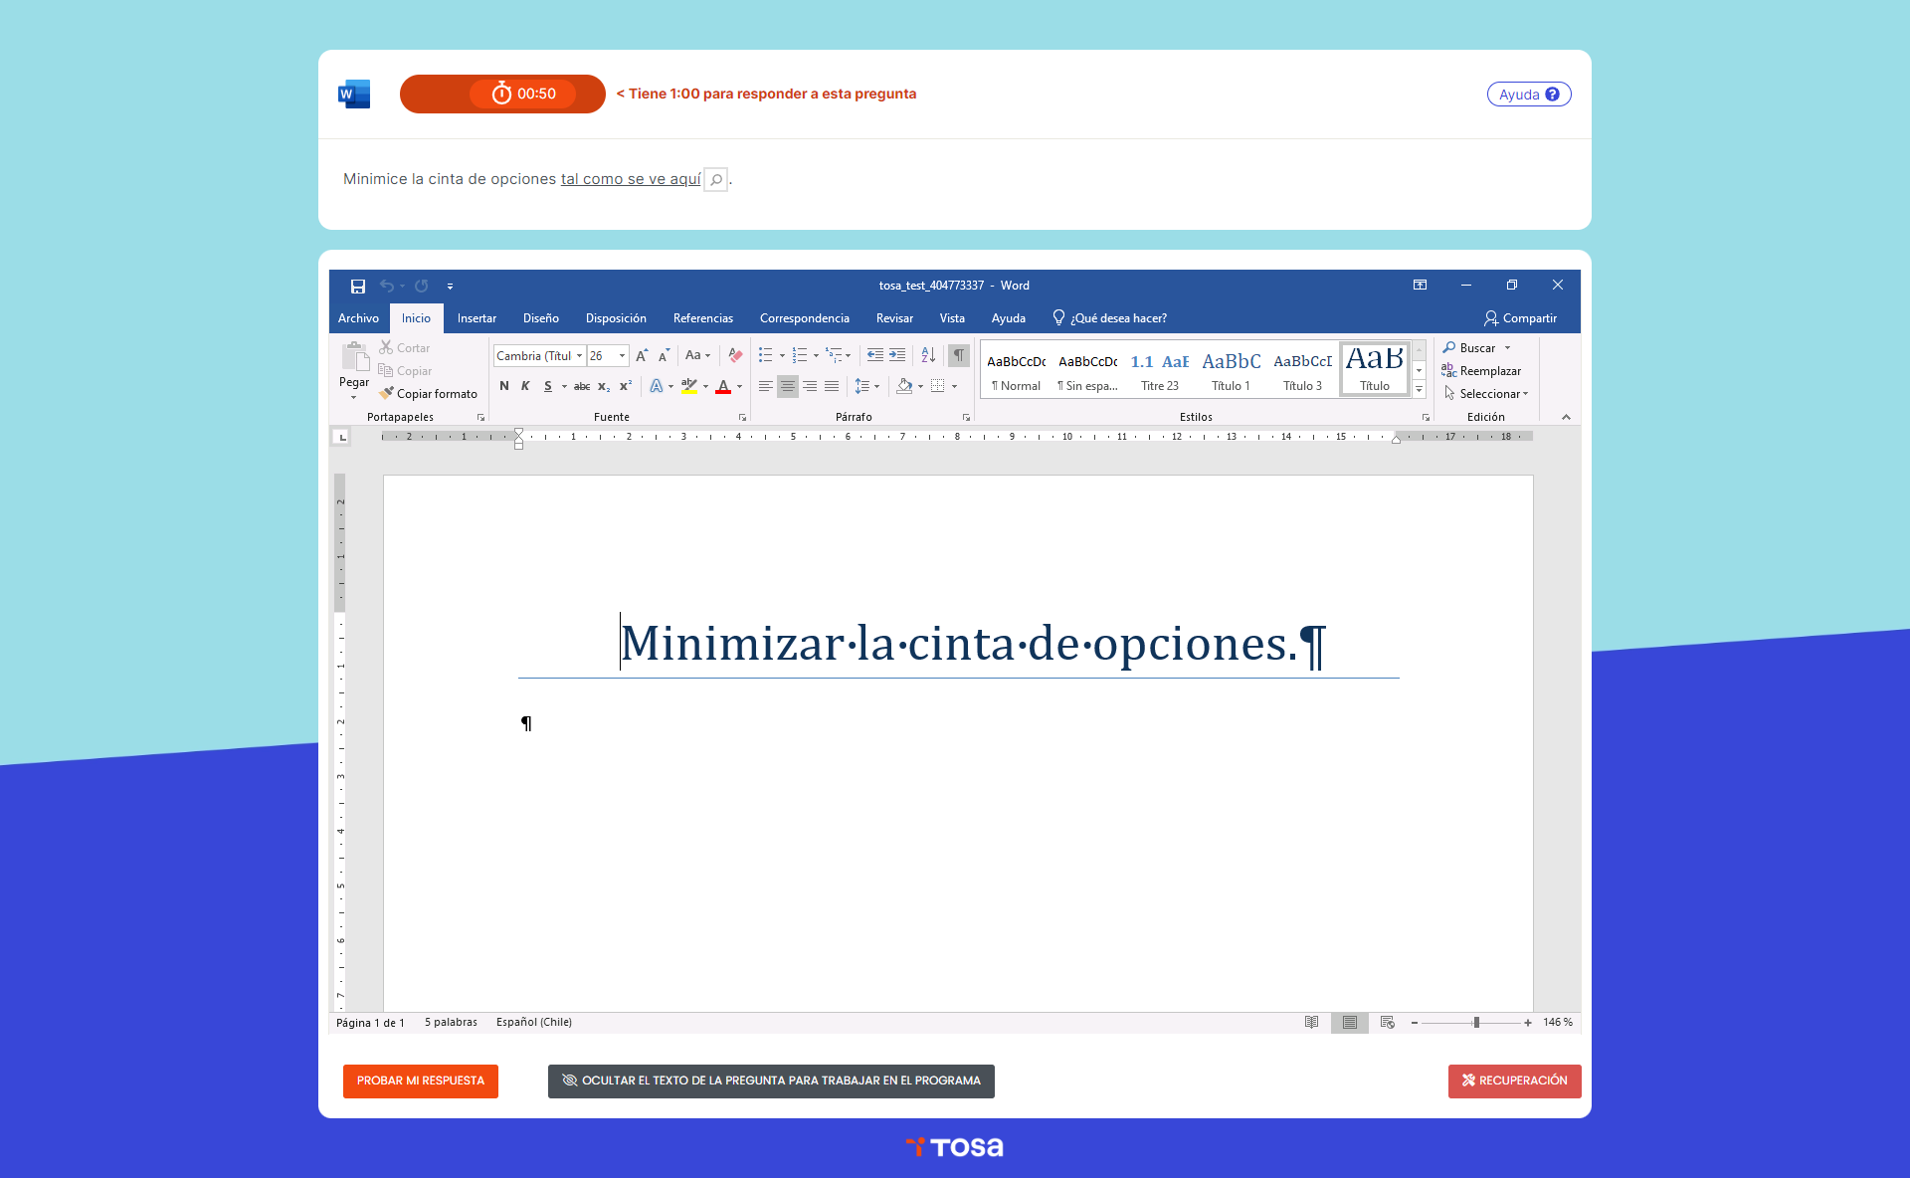Screen dimensions: 1910x1178
Task: Toggle bold N formatting
Action: click(504, 386)
